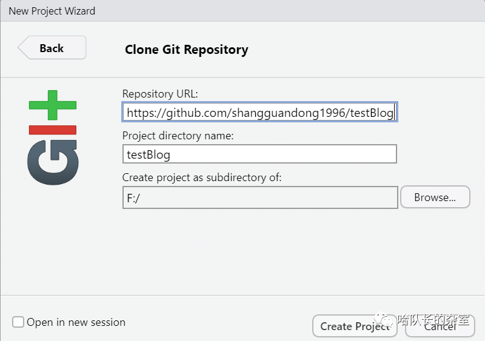
Task: Click the New Project Wizard title bar
Action: (x=242, y=11)
